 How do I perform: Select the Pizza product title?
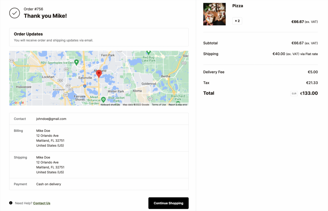click(238, 5)
